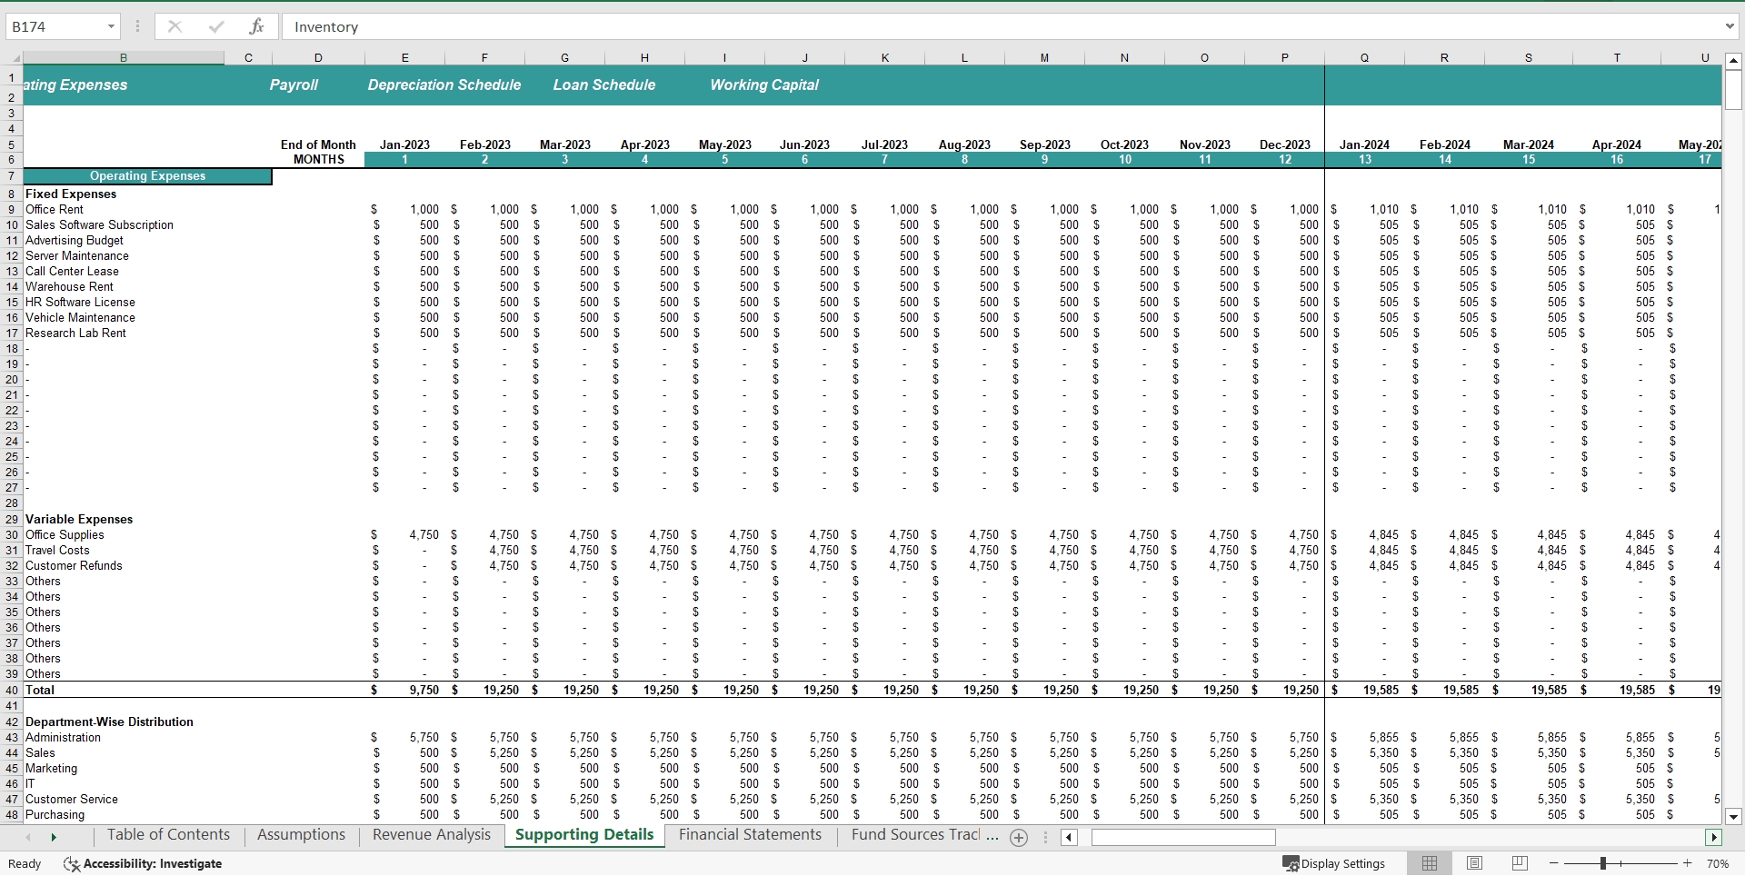Click the Zoom In plus icon
This screenshot has width=1745, height=876.
(1686, 863)
